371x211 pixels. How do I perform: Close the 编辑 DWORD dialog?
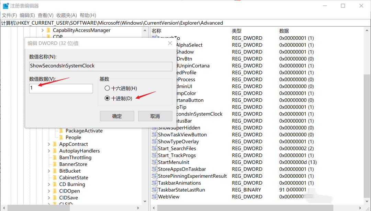170,43
